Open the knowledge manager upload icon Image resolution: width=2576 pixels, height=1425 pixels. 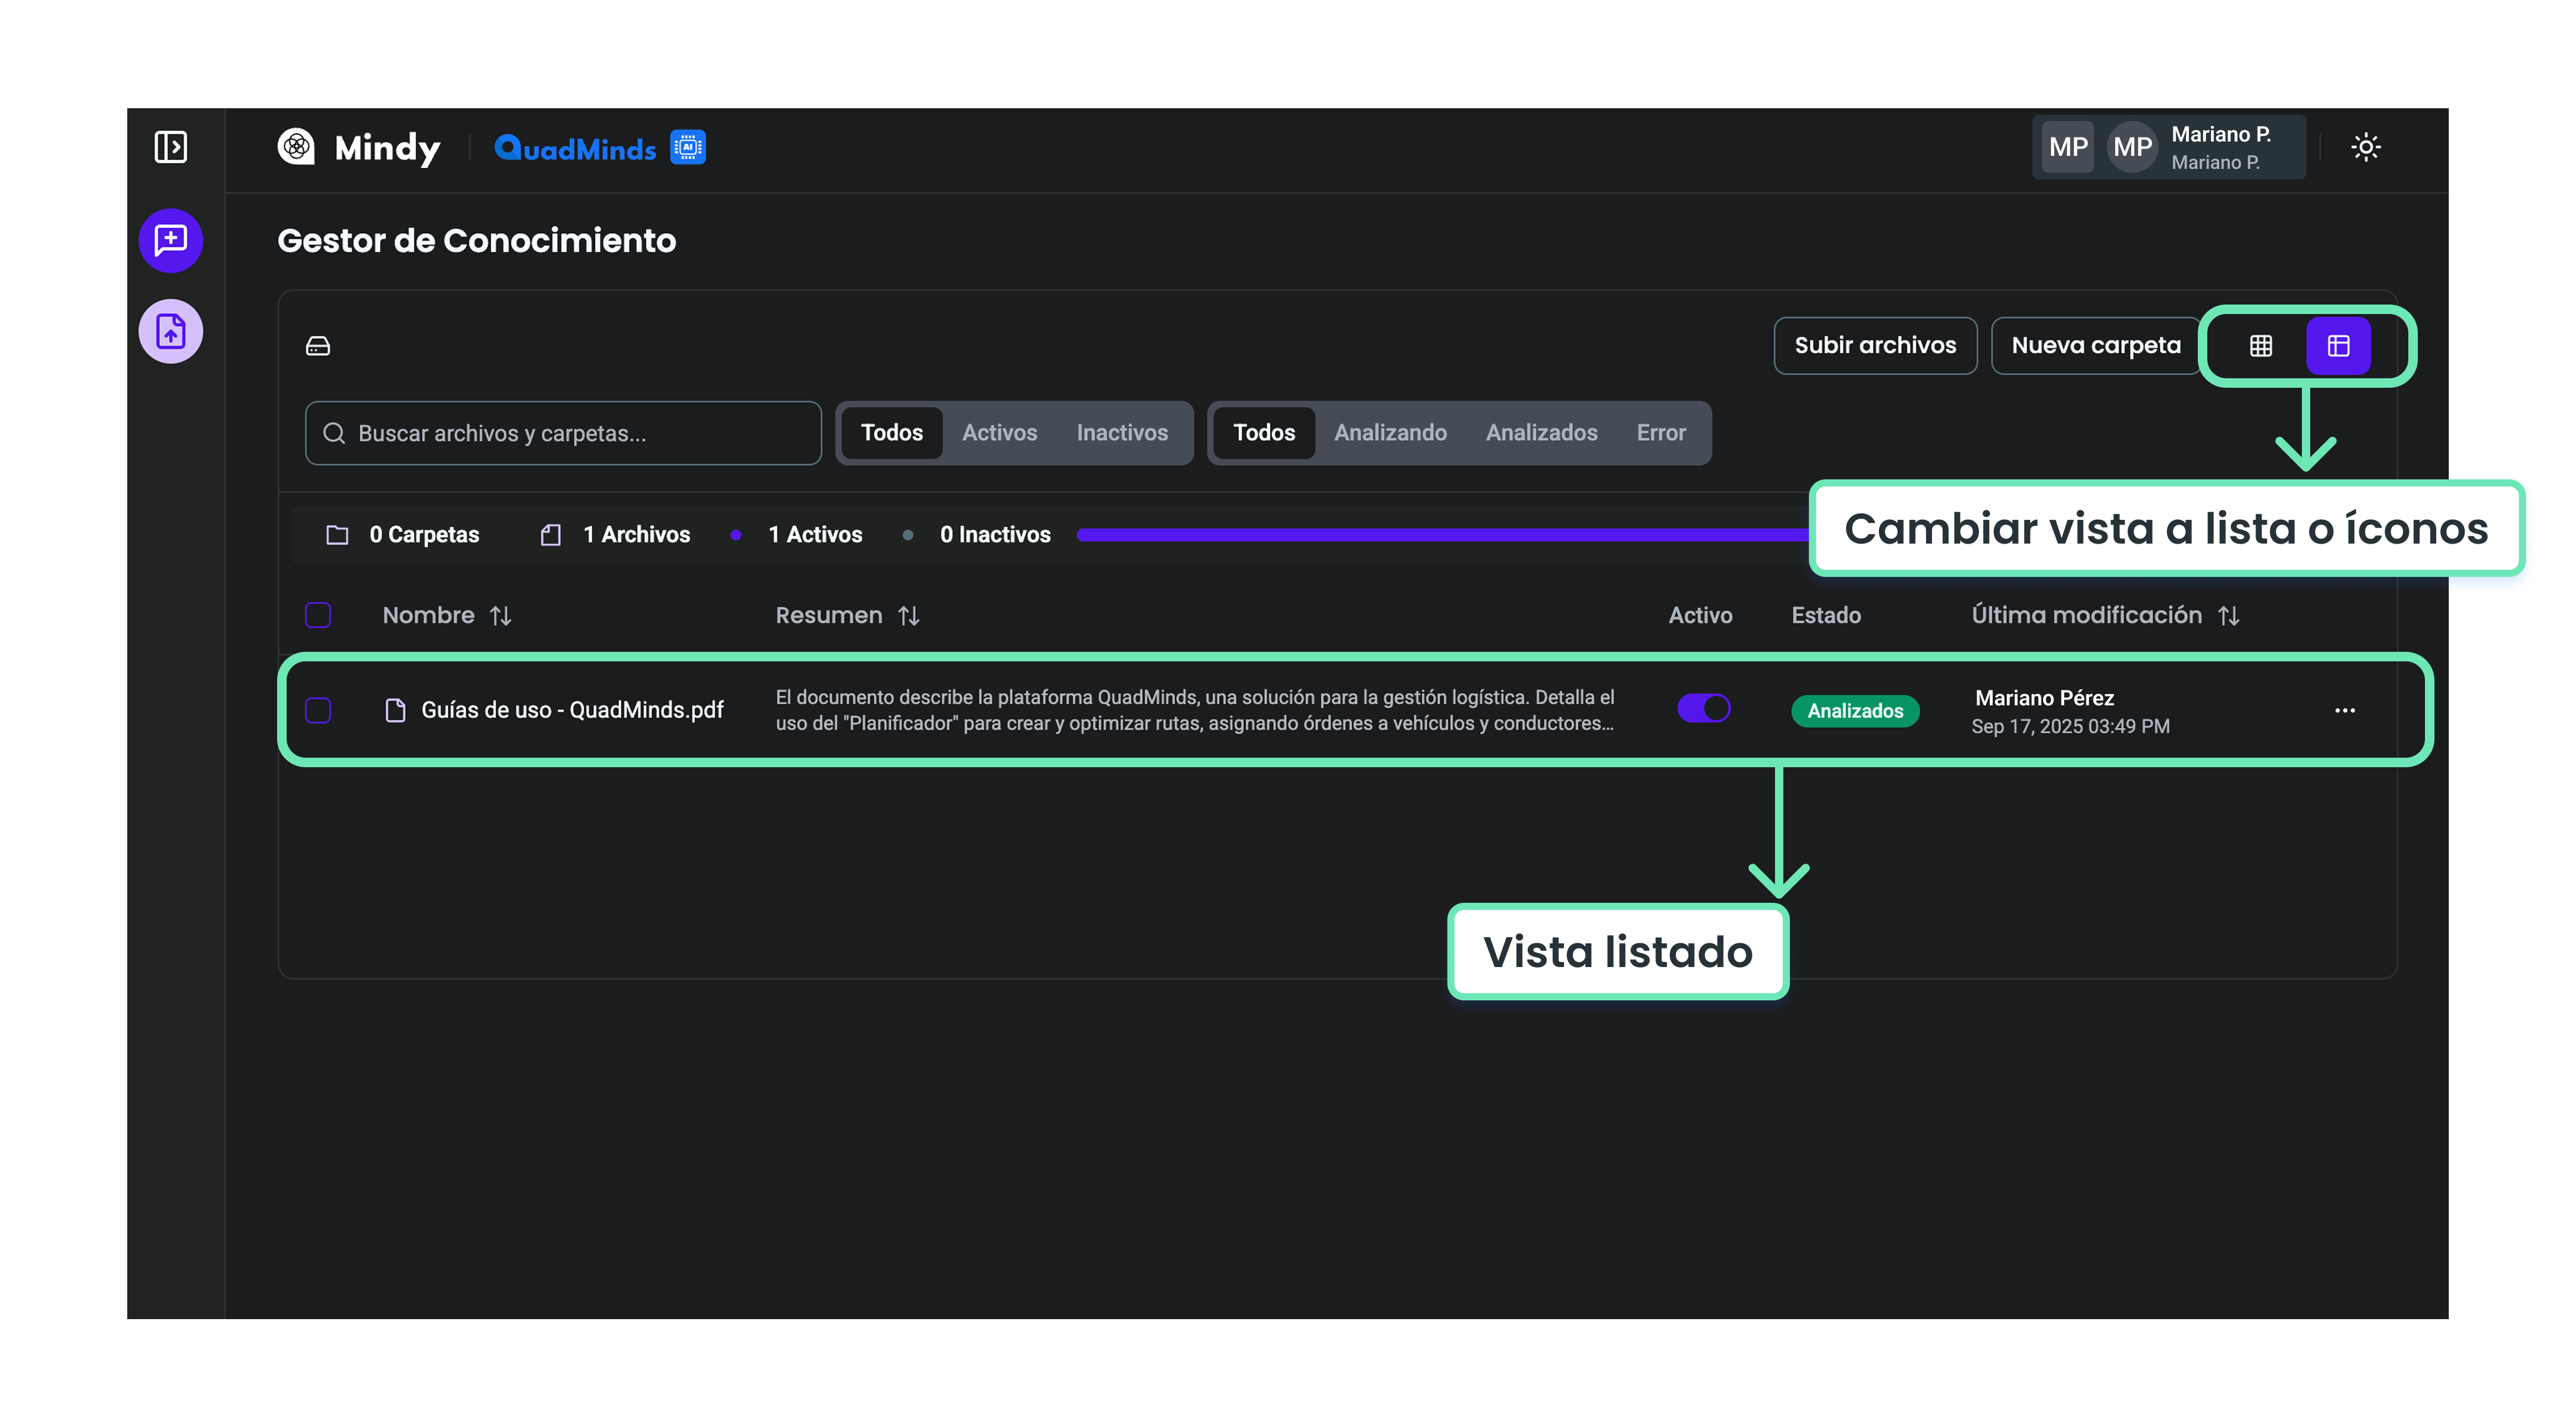tap(171, 331)
